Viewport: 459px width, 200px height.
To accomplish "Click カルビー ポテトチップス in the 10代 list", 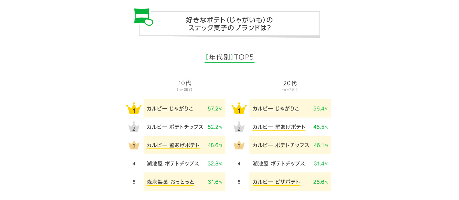I will (x=175, y=127).
